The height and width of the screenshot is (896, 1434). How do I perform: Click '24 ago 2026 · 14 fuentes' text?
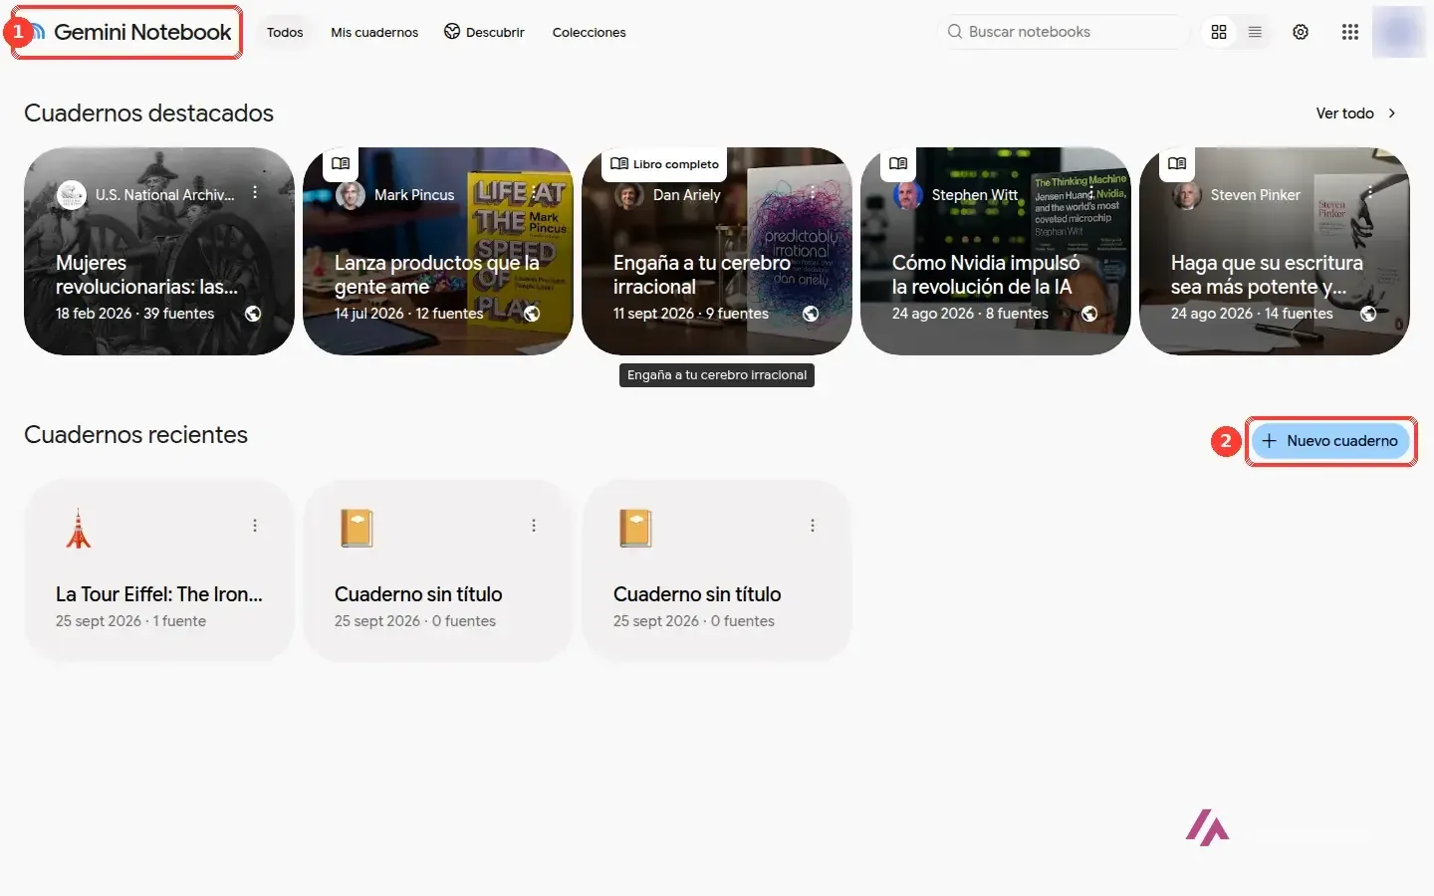tap(1252, 314)
